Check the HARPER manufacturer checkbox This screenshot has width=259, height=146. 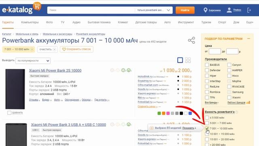(x=229, y=70)
